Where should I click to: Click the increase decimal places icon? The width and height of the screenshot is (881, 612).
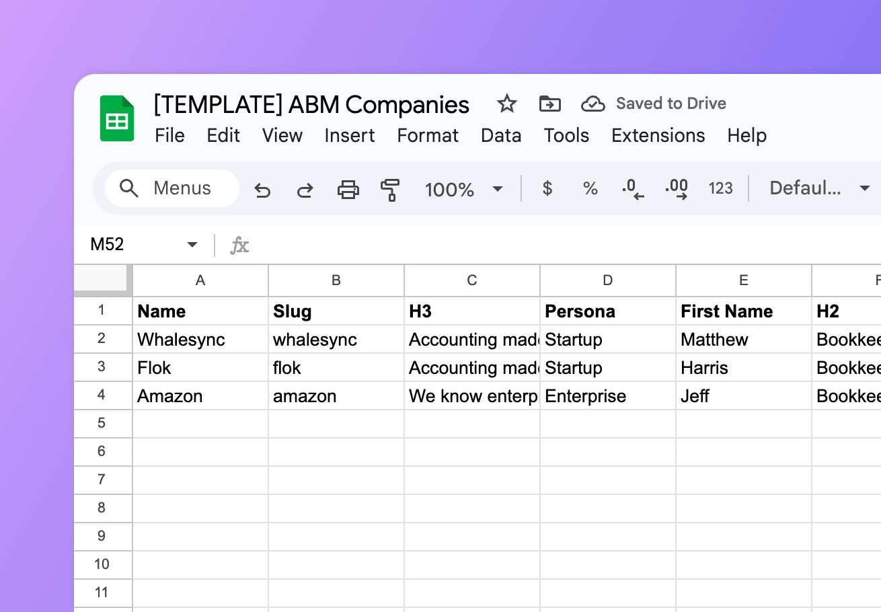click(676, 189)
